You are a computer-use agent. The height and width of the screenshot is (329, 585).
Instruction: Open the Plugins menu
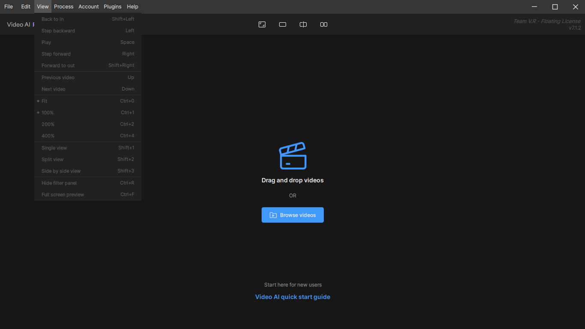(x=112, y=6)
